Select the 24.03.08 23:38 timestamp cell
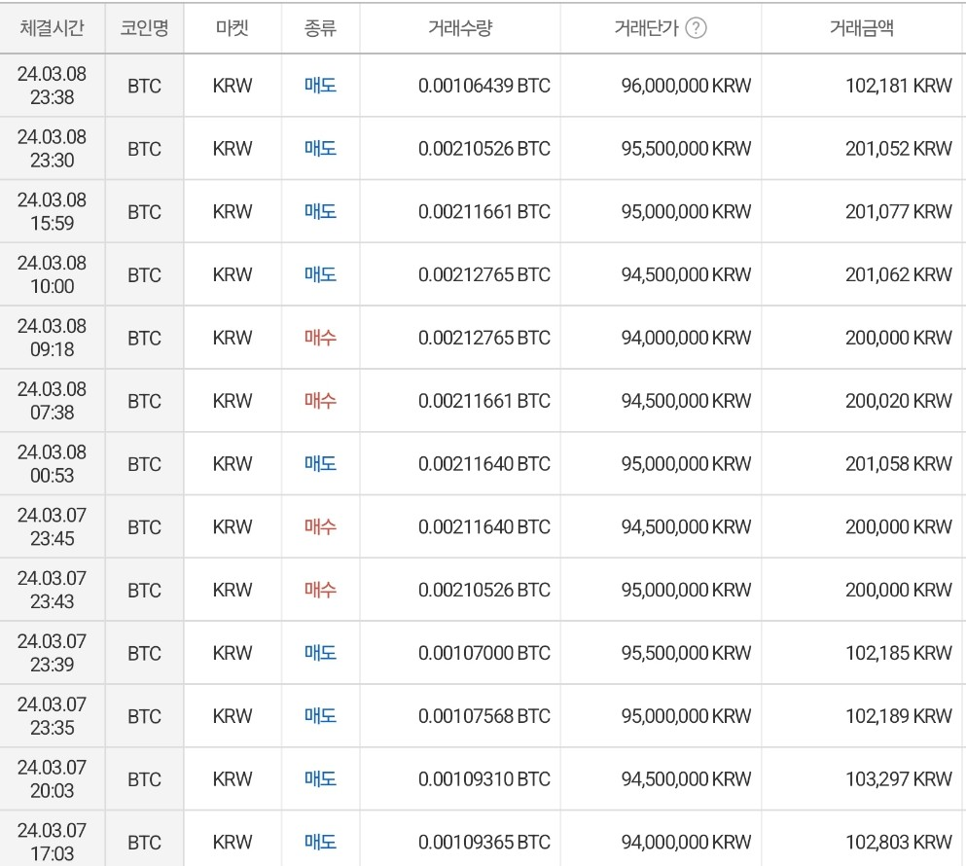The image size is (966, 866). click(x=52, y=85)
